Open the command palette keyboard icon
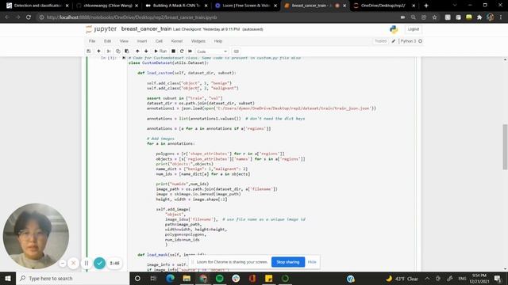The height and width of the screenshot is (285, 508). pyautogui.click(x=237, y=51)
